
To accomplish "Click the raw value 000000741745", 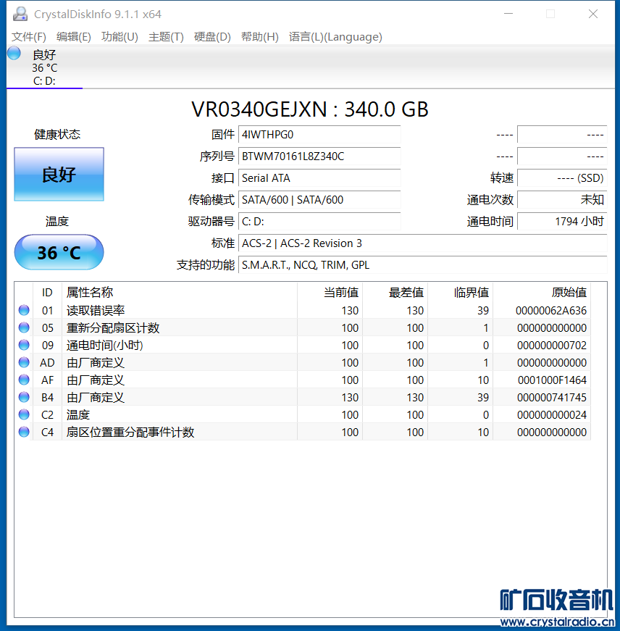I will click(x=552, y=397).
